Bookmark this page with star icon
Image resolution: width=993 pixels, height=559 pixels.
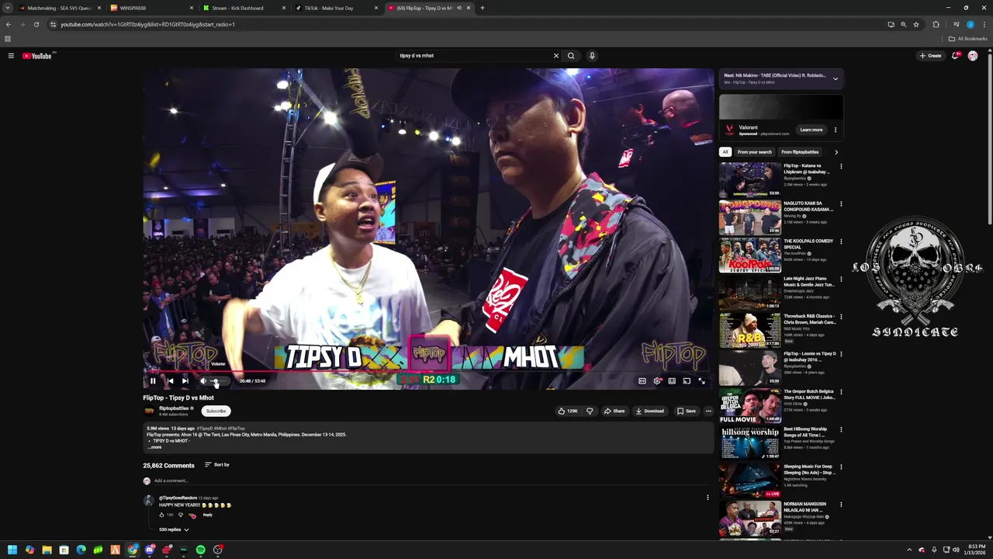[x=916, y=24]
